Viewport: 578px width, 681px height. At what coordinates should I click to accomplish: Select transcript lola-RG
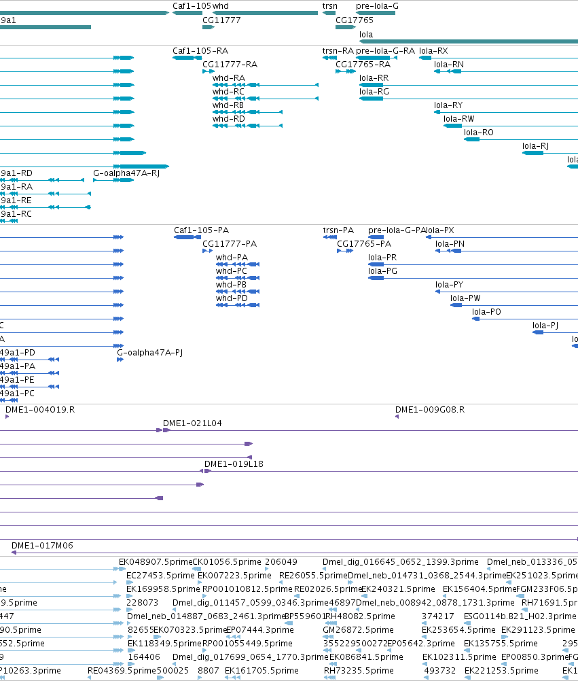click(x=374, y=92)
